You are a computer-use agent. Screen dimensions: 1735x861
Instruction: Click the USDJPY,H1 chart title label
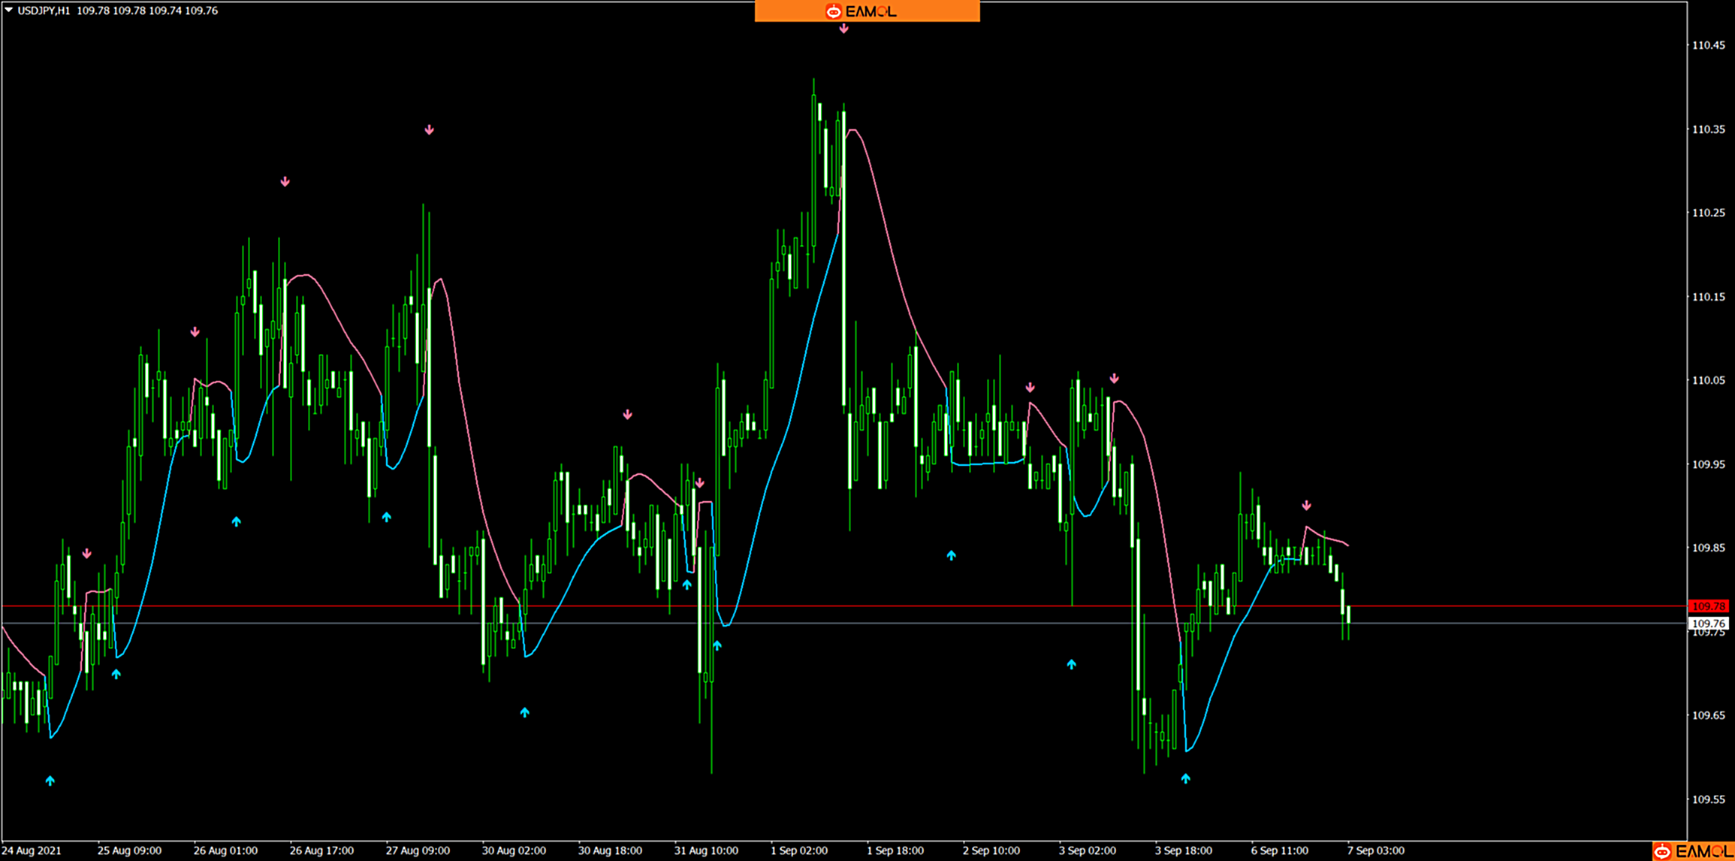click(41, 11)
